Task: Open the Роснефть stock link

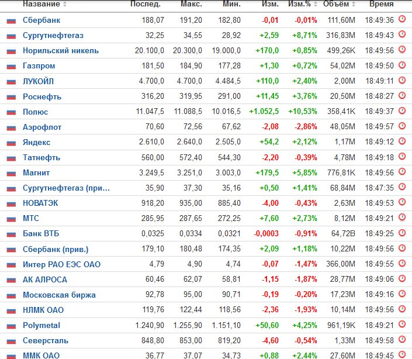Action: click(42, 96)
